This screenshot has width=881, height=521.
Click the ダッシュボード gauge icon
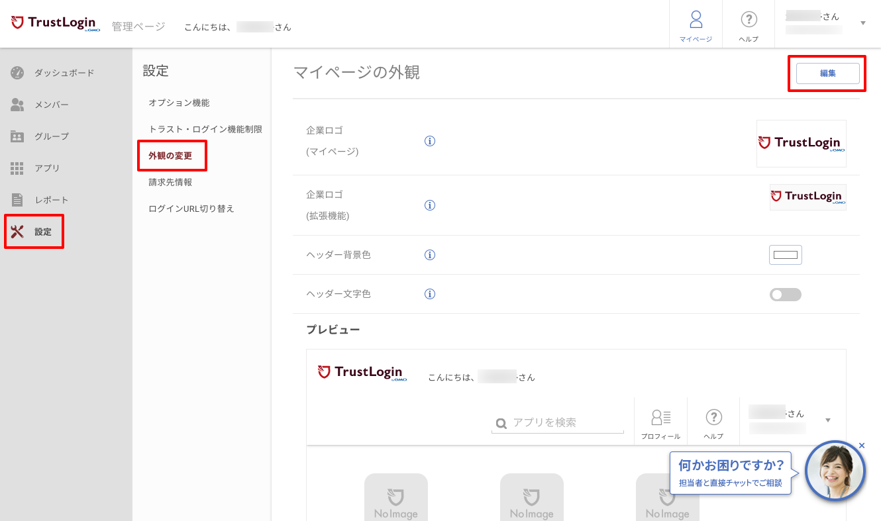[17, 73]
